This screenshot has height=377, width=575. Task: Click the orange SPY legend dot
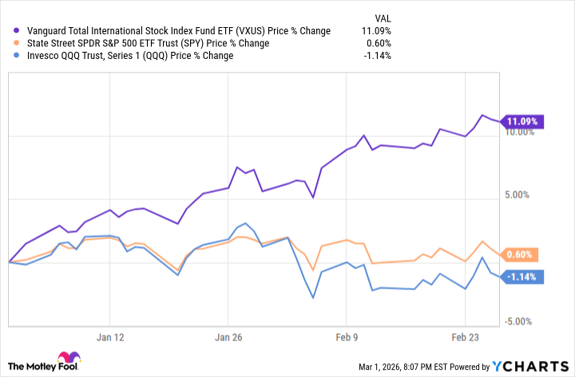[16, 43]
